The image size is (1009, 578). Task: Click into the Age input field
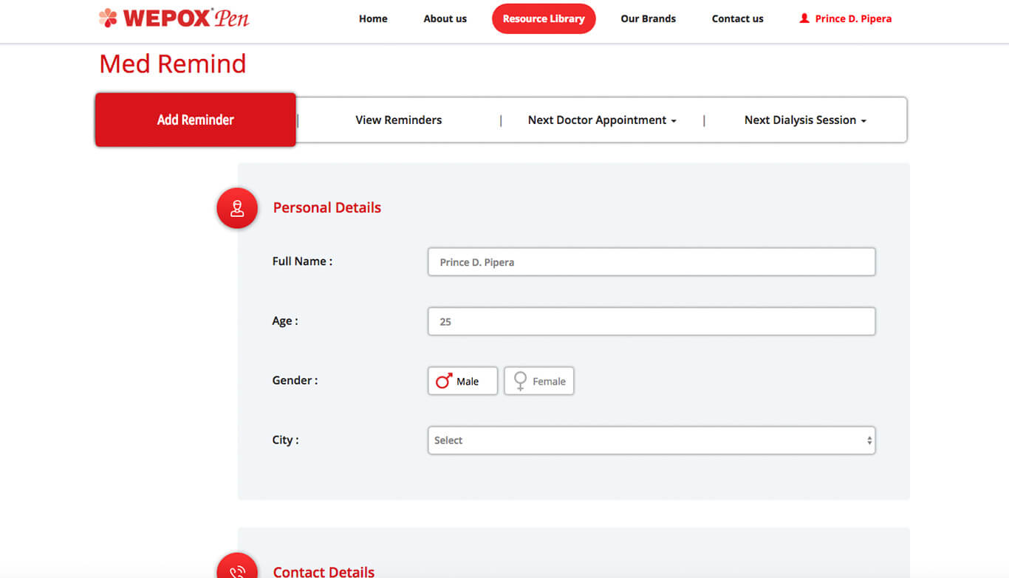651,322
